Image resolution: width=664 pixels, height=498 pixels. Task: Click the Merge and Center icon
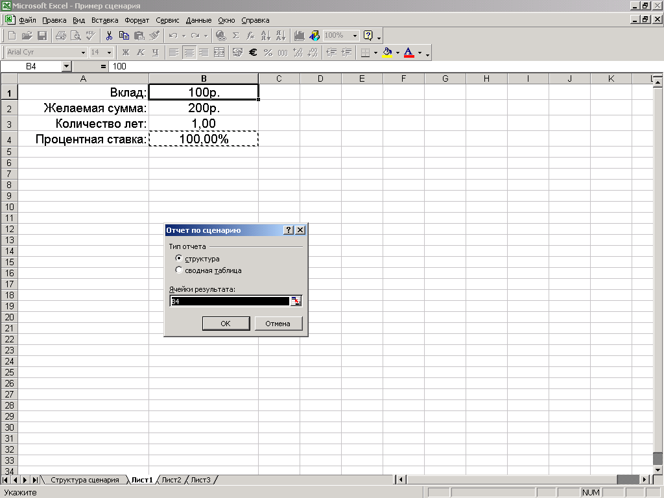tap(219, 52)
